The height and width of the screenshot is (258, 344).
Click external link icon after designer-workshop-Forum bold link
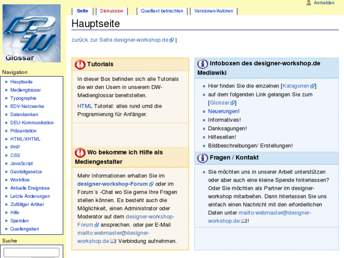tap(151, 184)
